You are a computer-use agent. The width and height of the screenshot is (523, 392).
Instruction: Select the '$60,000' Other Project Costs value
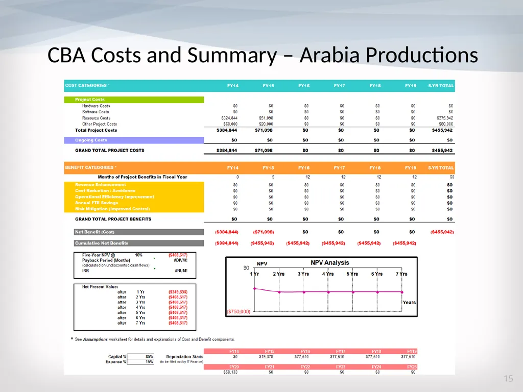point(230,124)
